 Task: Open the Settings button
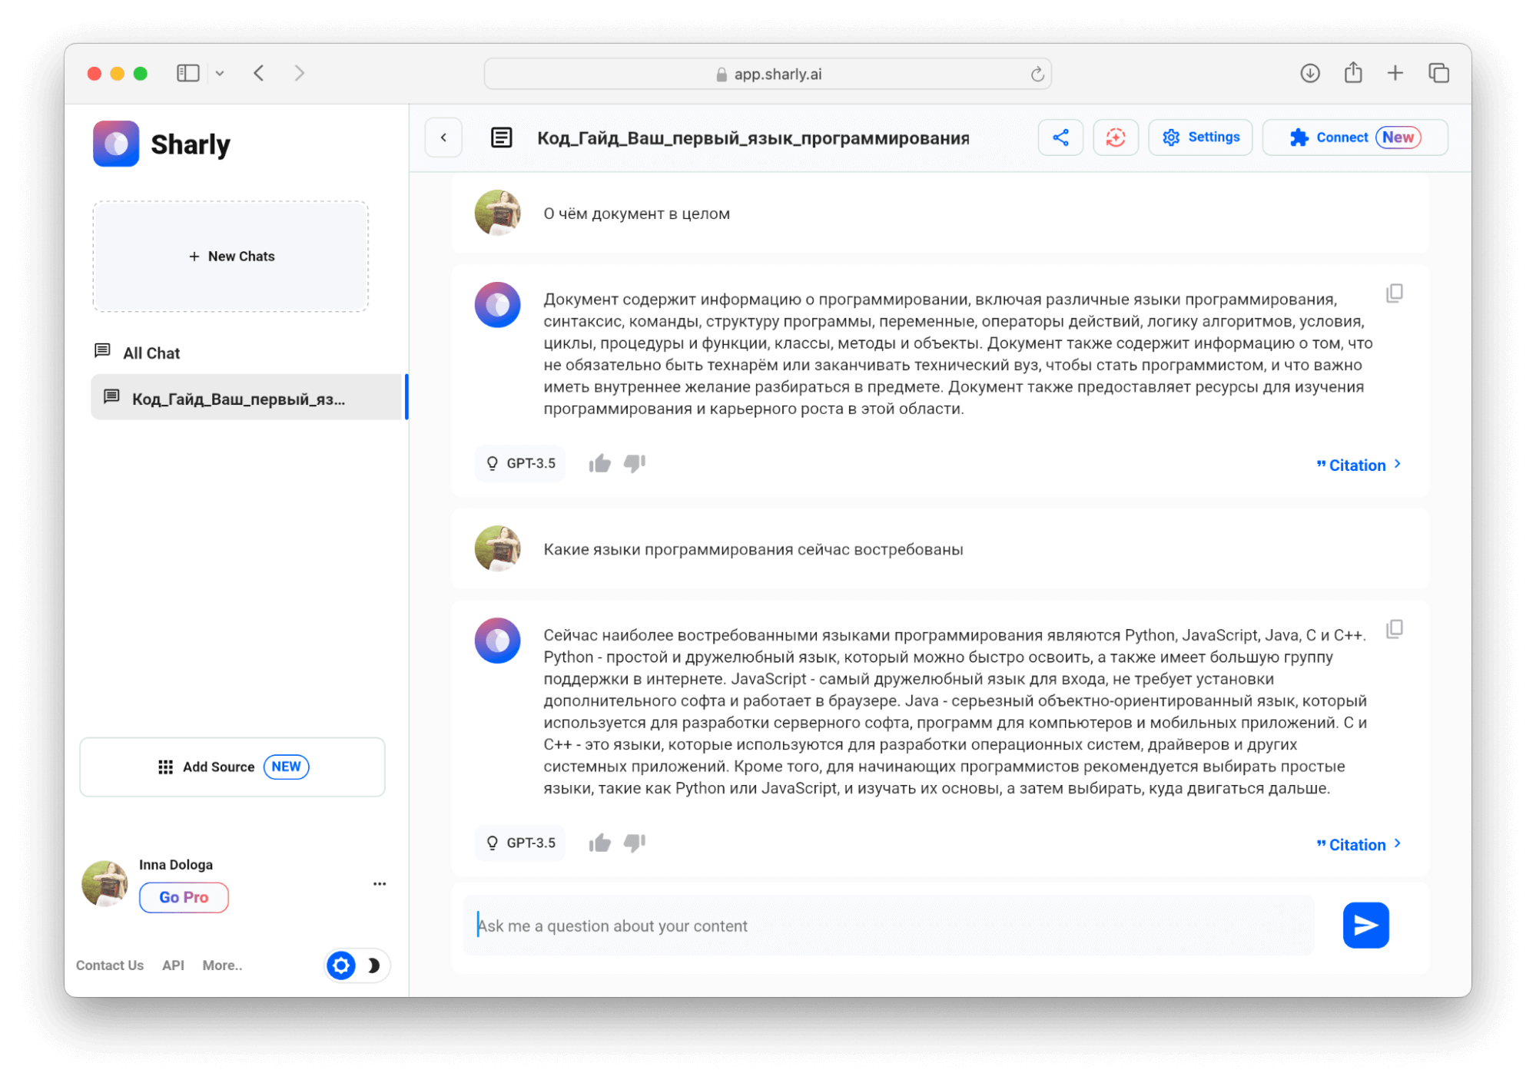click(1200, 137)
